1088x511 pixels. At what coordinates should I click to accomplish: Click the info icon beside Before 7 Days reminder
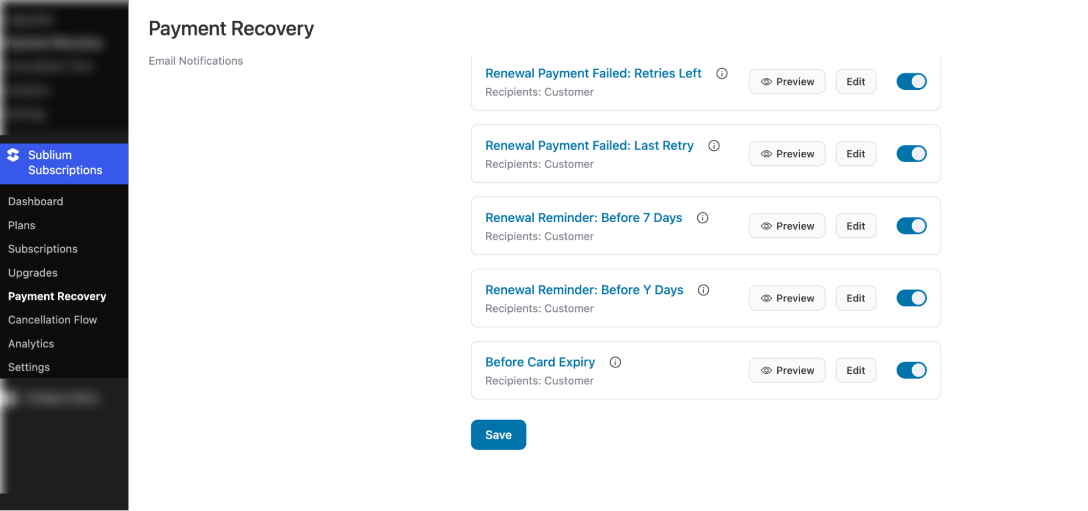pyautogui.click(x=702, y=218)
